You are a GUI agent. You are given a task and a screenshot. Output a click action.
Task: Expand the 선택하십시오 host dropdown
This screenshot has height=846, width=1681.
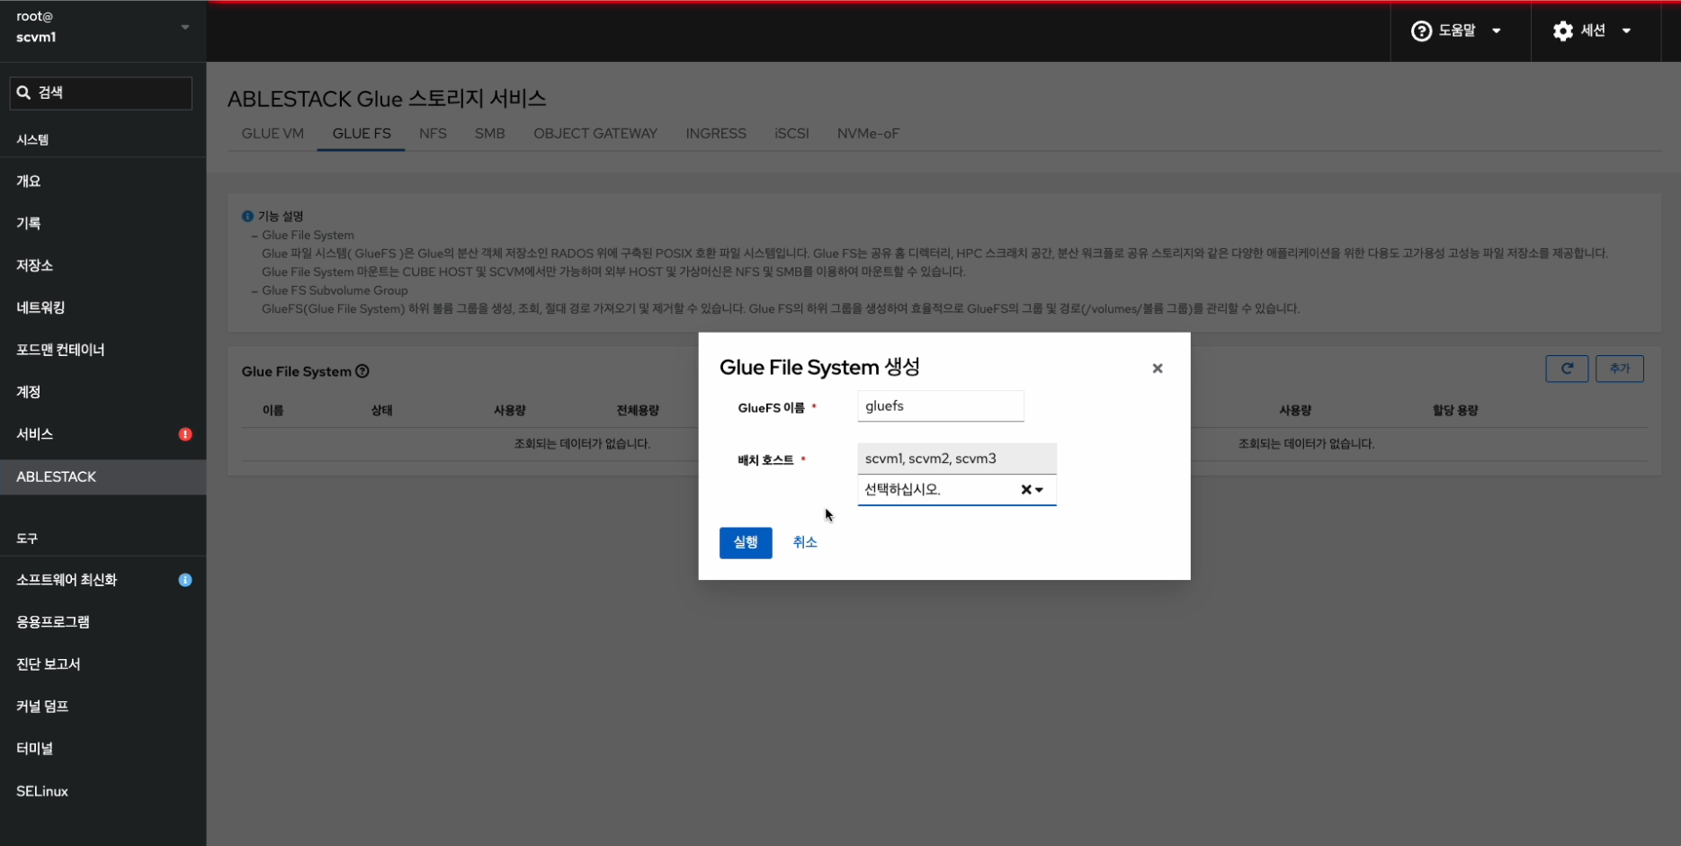click(1040, 490)
